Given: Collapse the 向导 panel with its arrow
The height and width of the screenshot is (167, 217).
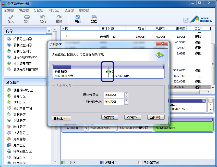Looking at the screenshot, I should [49, 31].
